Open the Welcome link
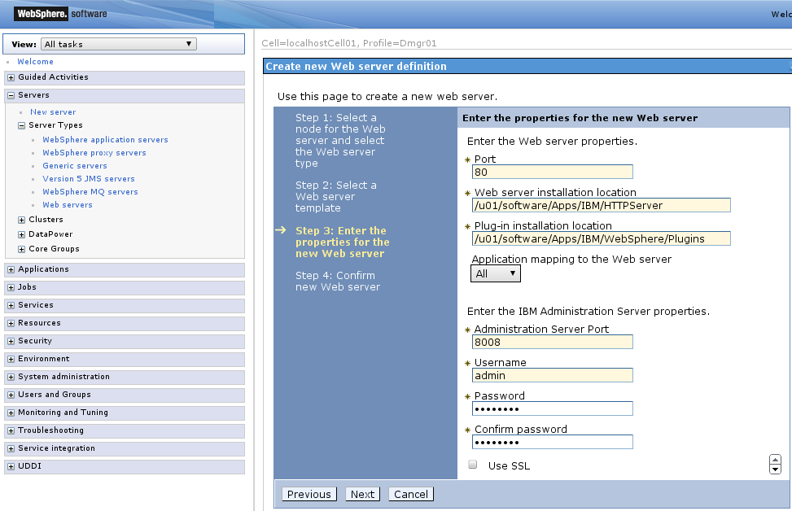Image resolution: width=792 pixels, height=511 pixels. [35, 62]
